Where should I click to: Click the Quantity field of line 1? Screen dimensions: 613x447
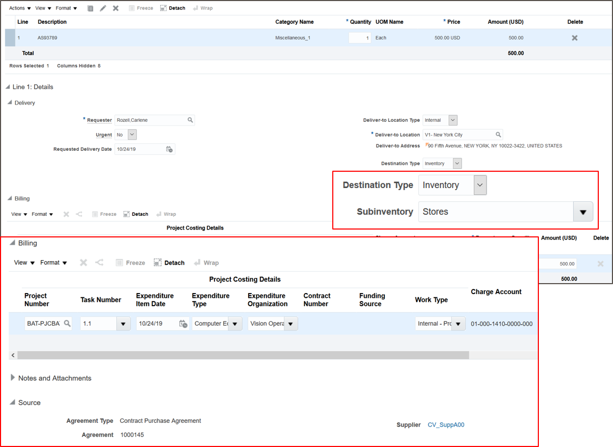click(360, 38)
